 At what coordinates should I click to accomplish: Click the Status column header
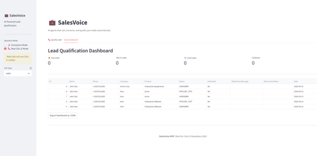point(192,81)
